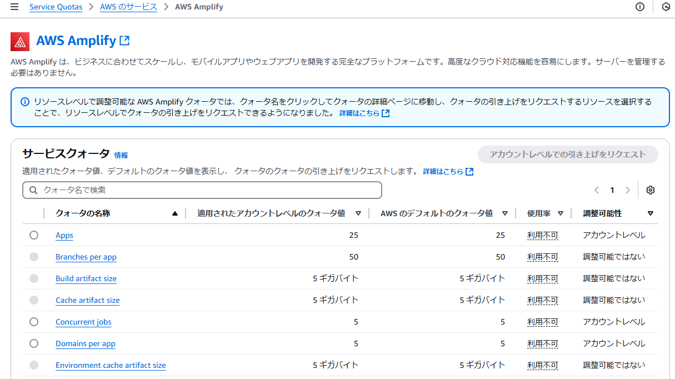Open the Apps quota link
The image size is (675, 379).
(x=64, y=235)
